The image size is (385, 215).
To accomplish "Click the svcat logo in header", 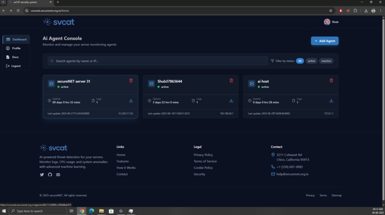I will (59, 22).
